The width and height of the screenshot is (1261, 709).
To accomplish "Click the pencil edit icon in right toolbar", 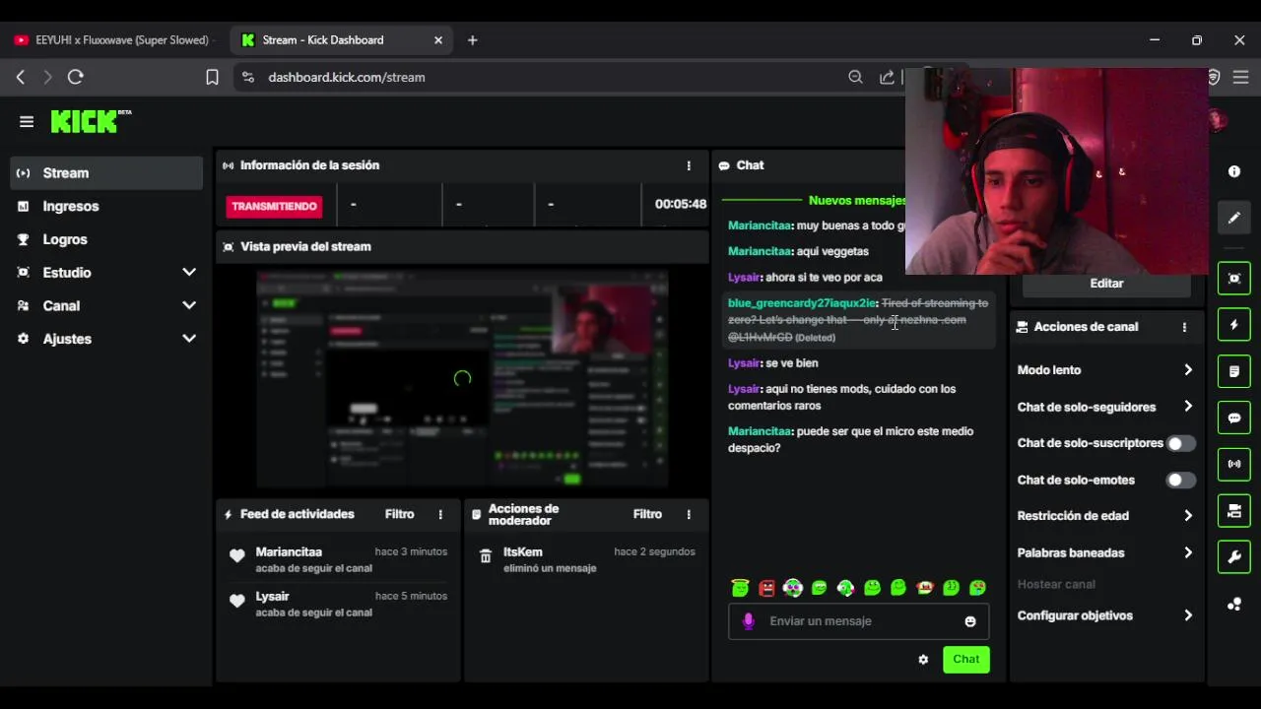I will click(x=1234, y=218).
